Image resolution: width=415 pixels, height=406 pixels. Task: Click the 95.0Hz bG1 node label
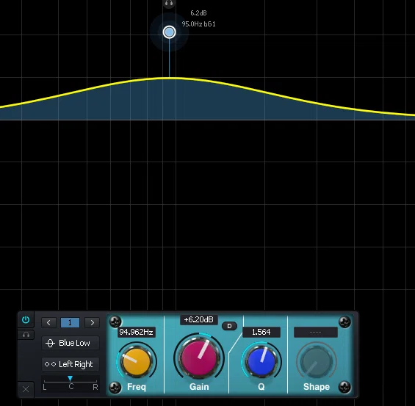pos(198,24)
